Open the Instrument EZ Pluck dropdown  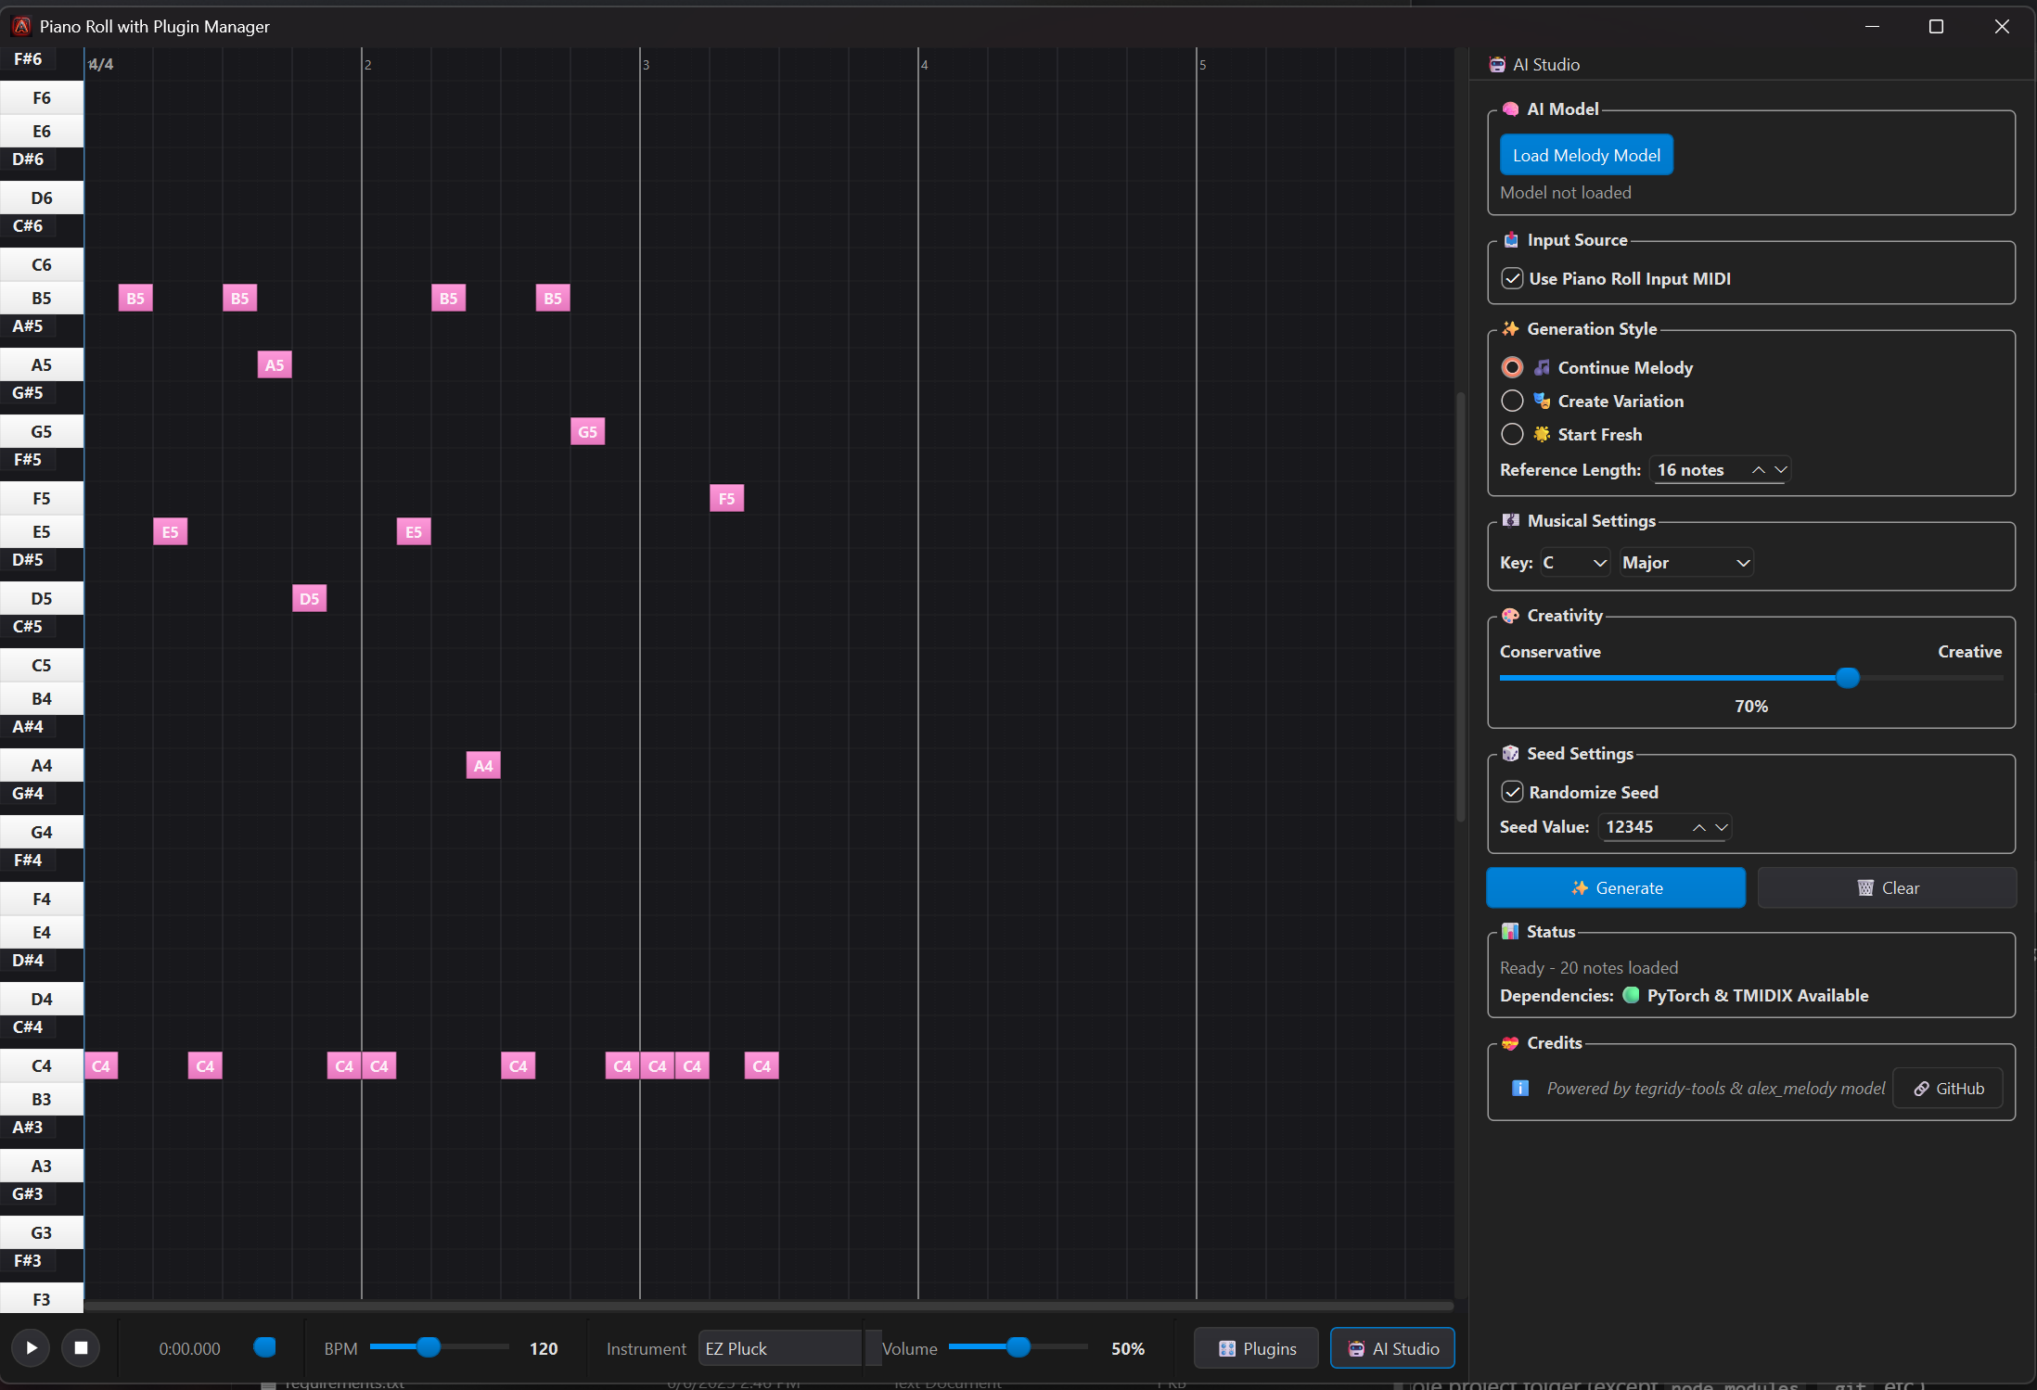tap(780, 1348)
